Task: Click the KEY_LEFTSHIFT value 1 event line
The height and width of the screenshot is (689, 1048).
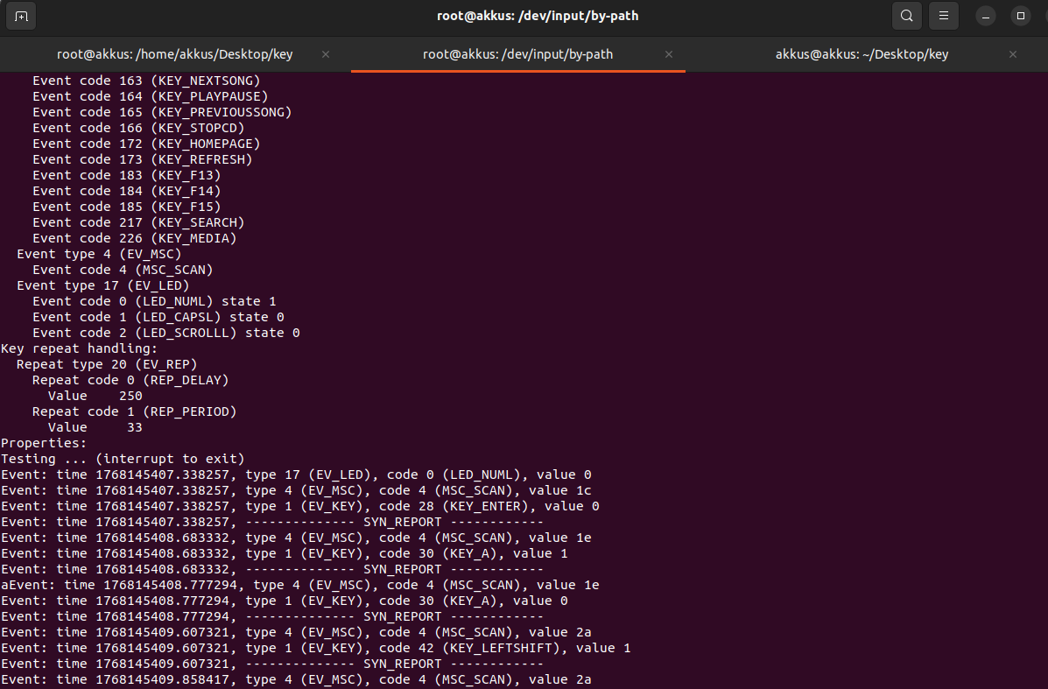Action: click(315, 648)
